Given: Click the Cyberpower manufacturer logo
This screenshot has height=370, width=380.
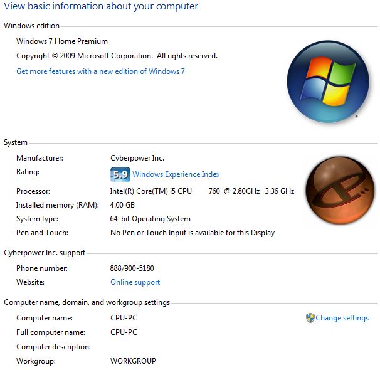Looking at the screenshot, I should click(340, 190).
